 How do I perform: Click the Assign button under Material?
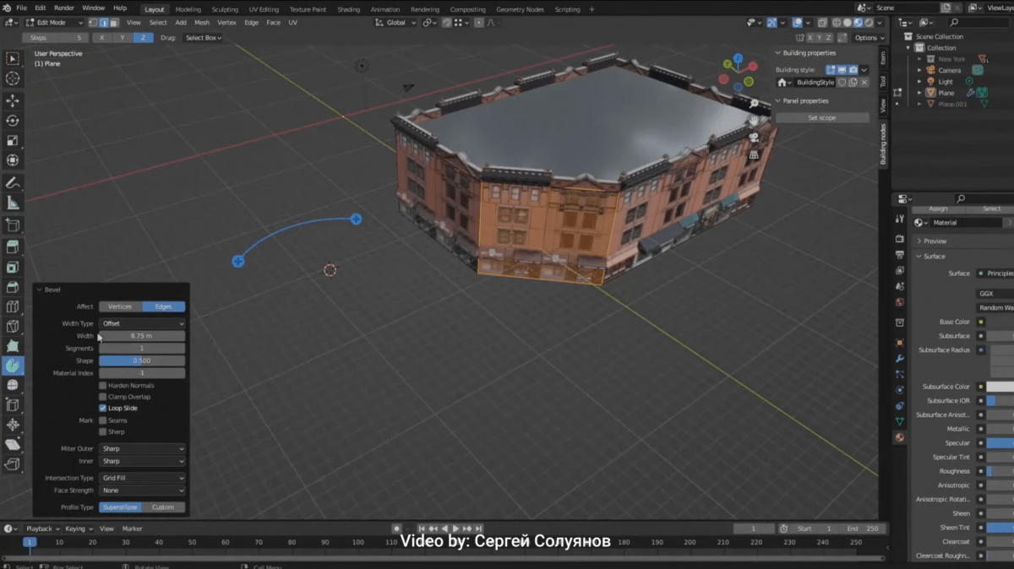click(936, 209)
